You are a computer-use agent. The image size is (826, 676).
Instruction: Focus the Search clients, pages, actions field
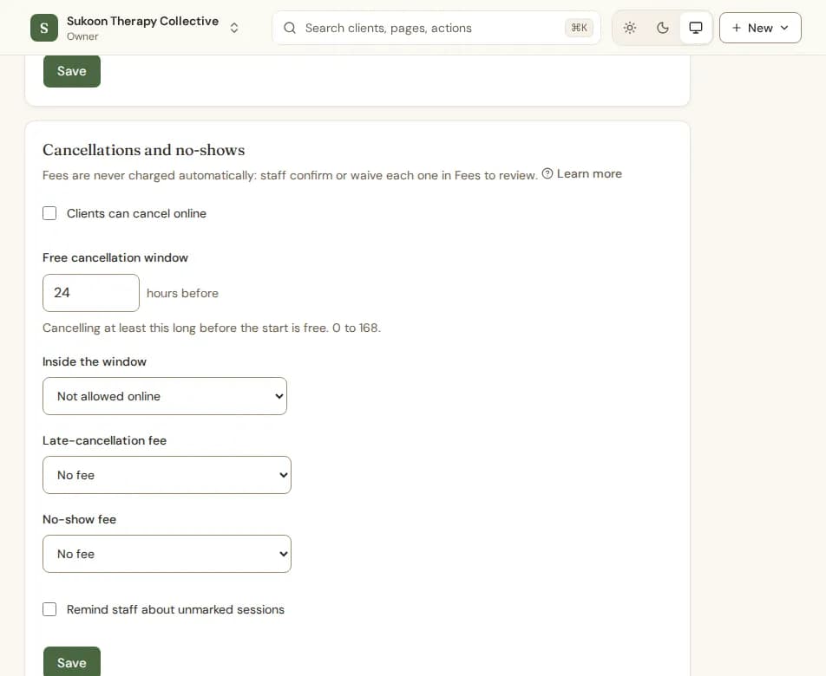click(436, 28)
